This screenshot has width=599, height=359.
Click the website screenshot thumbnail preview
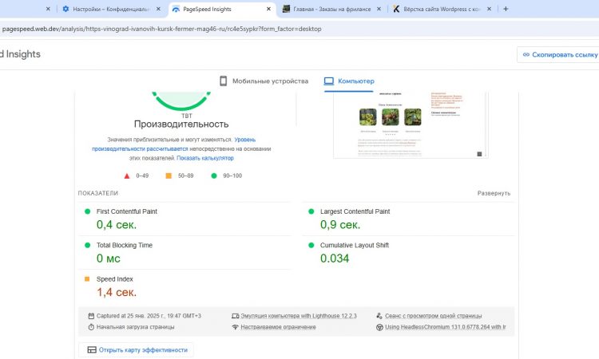click(x=411, y=124)
